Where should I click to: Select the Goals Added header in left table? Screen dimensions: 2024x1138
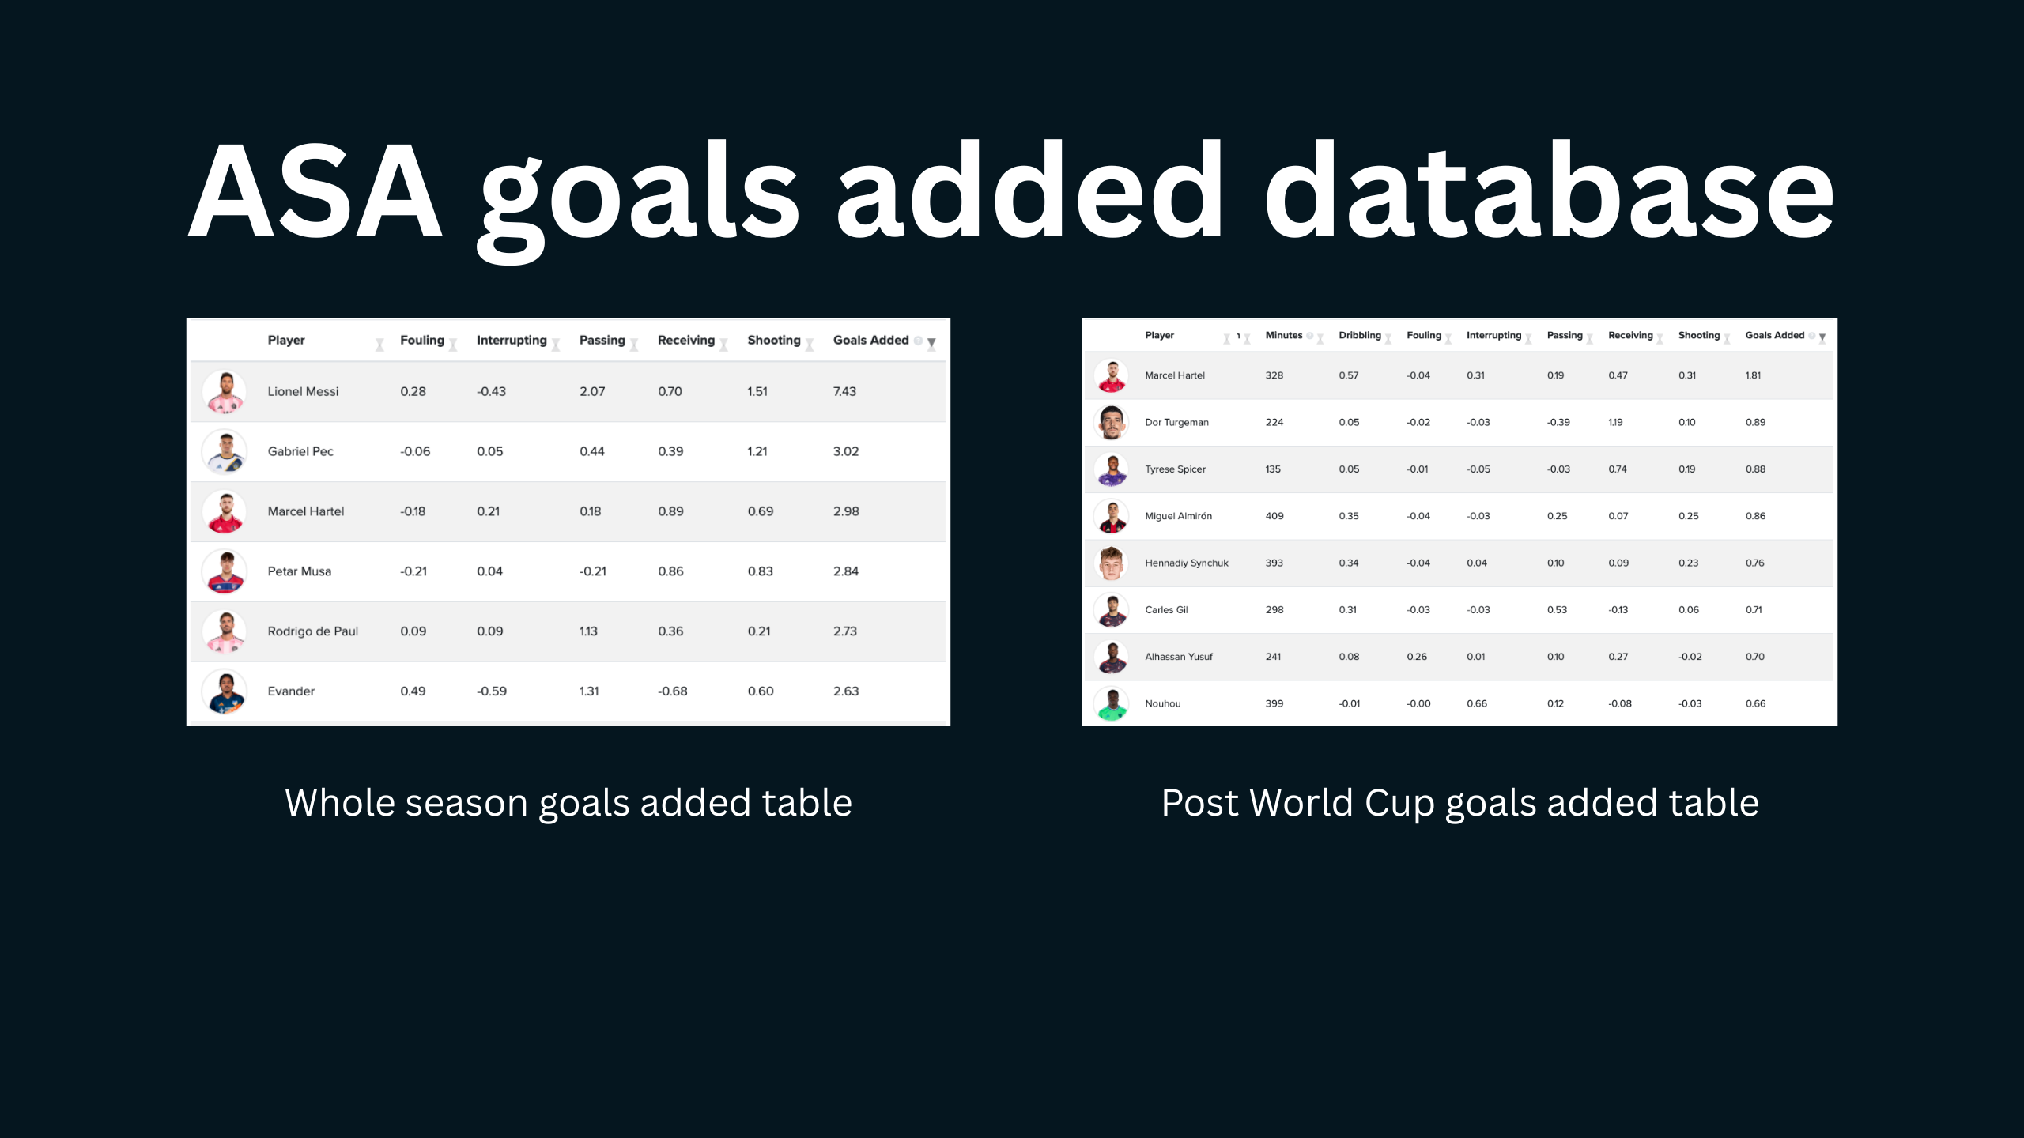(x=870, y=340)
